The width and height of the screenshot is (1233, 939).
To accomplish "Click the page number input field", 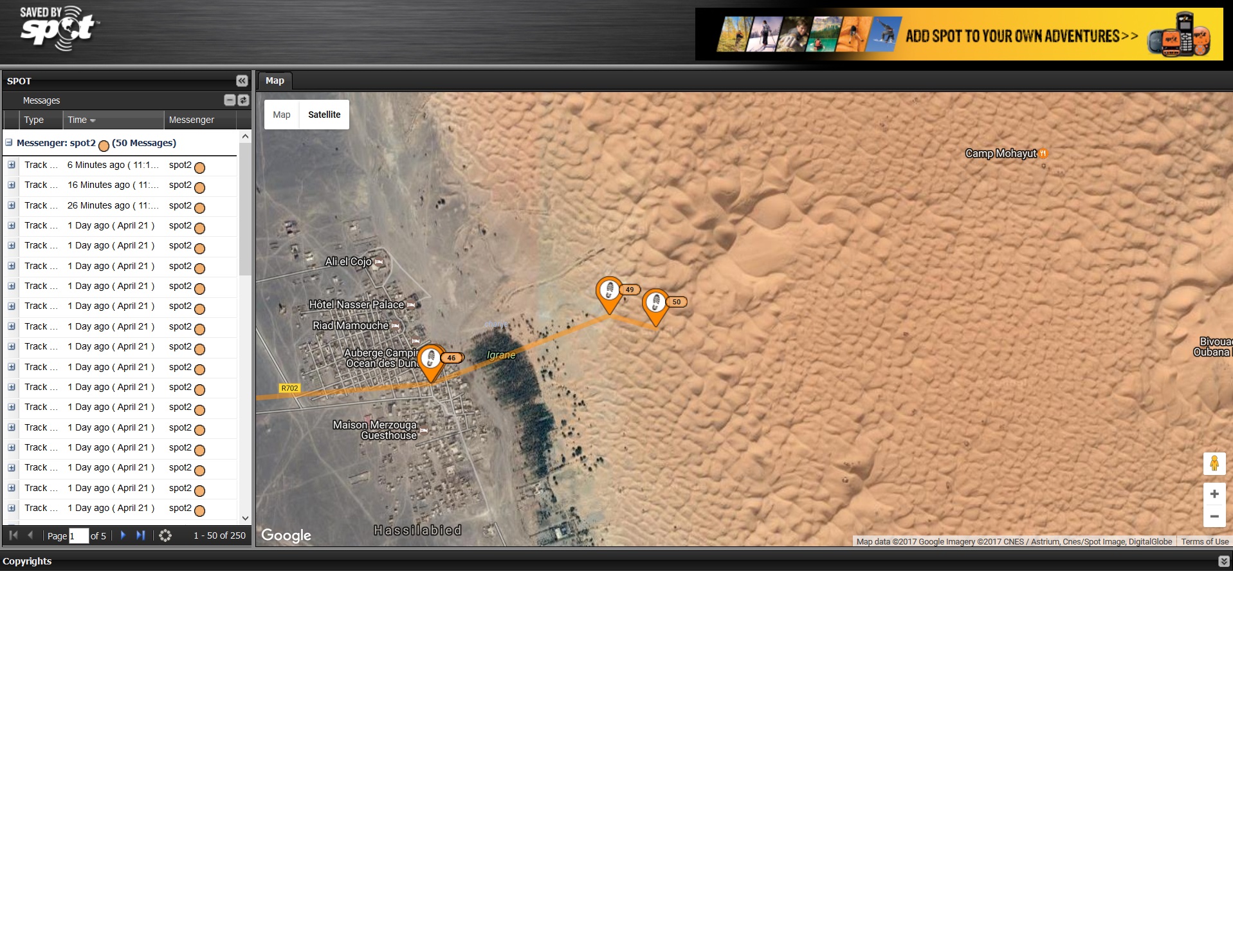I will click(78, 535).
